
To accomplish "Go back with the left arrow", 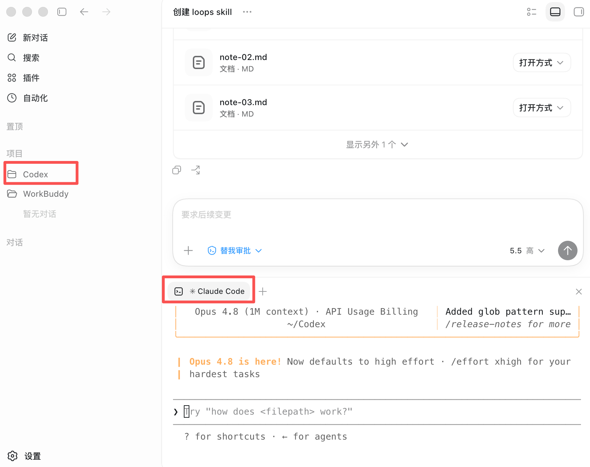I will [84, 12].
